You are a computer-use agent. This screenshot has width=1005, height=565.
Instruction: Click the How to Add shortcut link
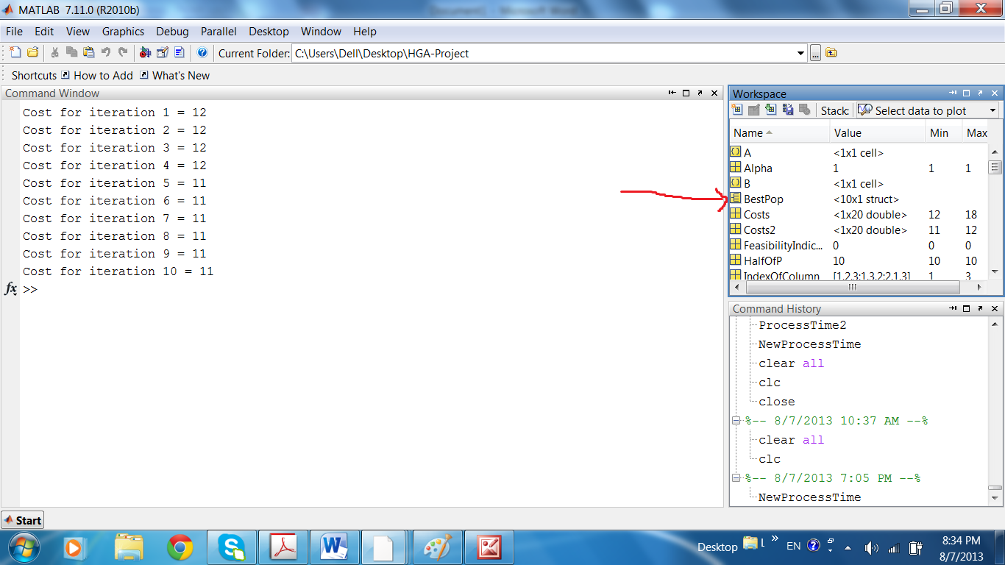(103, 75)
